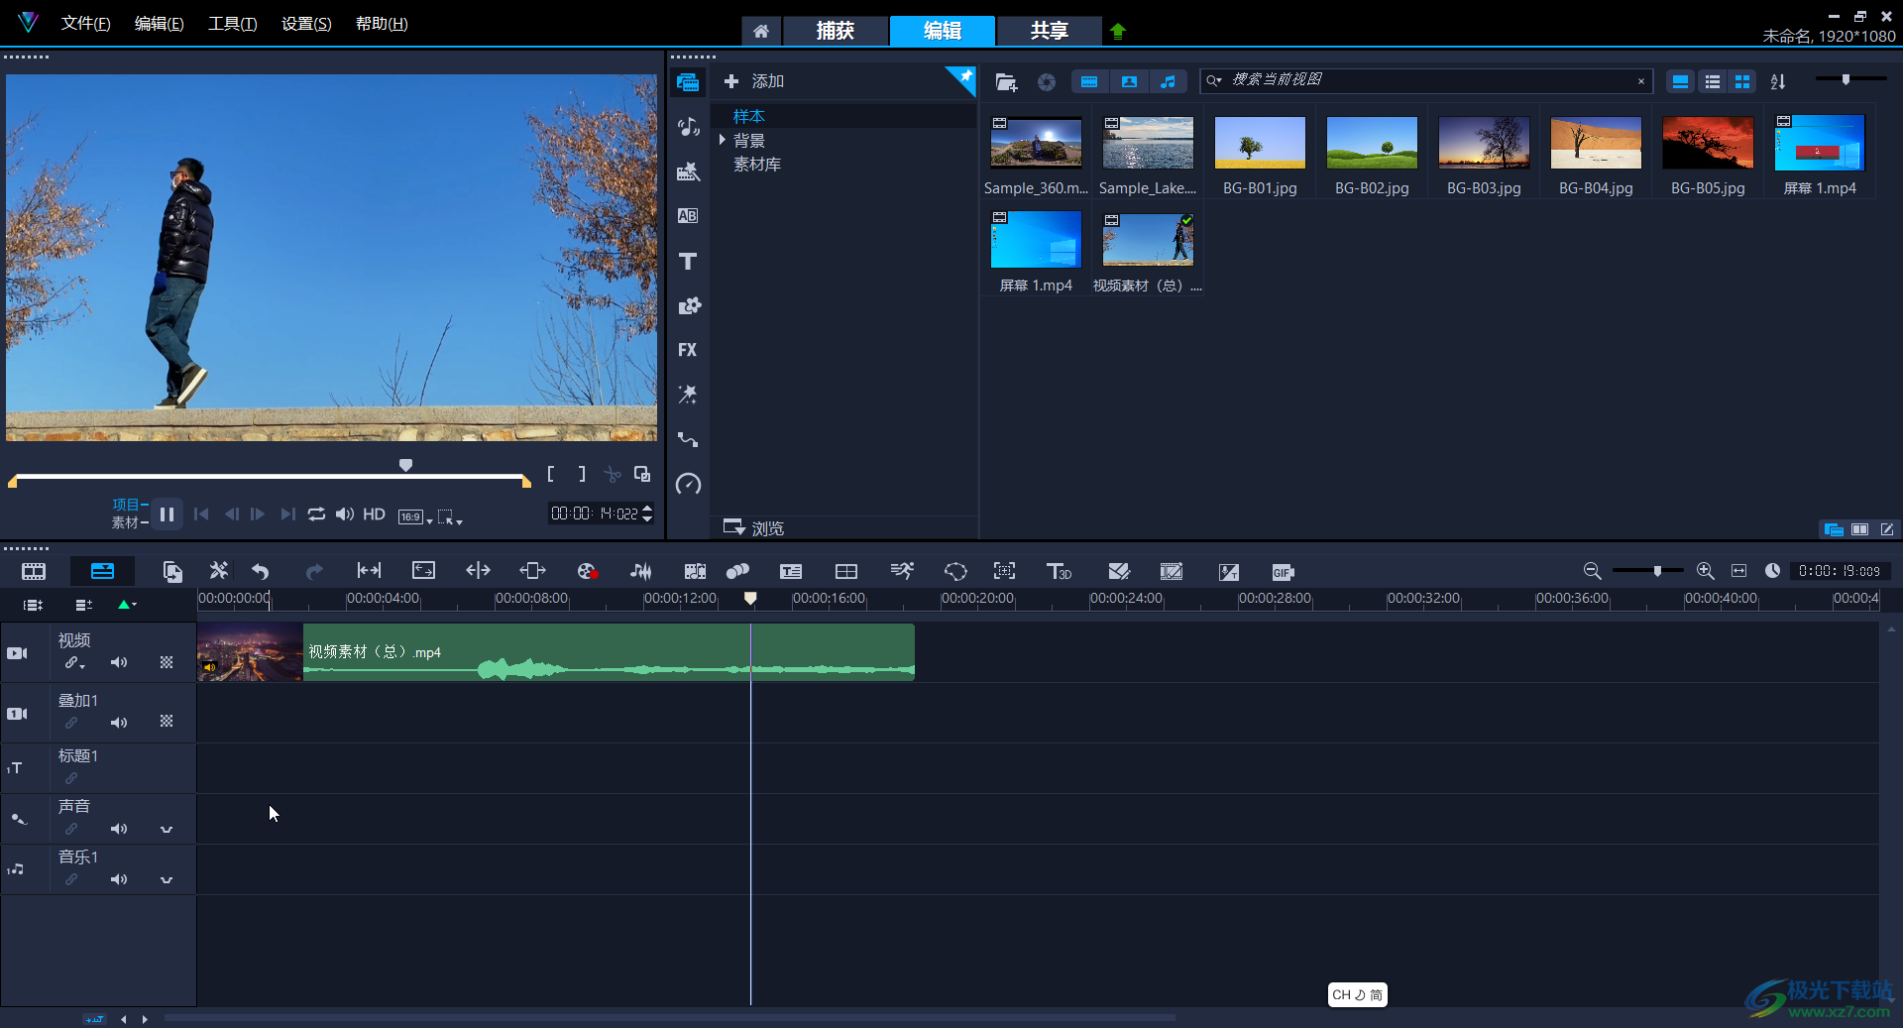Click the preview scrubber handle
This screenshot has height=1028, width=1903.
405,465
